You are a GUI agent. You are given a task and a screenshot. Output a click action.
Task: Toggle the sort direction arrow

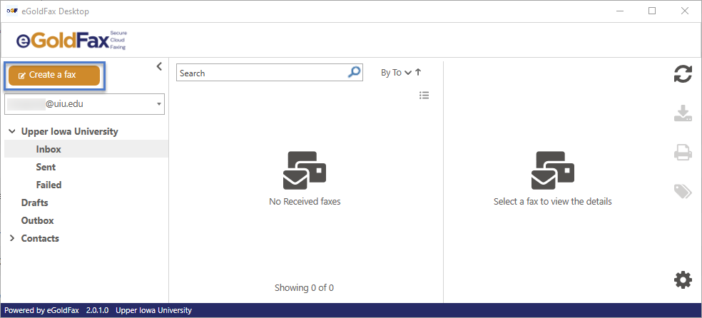pyautogui.click(x=418, y=72)
